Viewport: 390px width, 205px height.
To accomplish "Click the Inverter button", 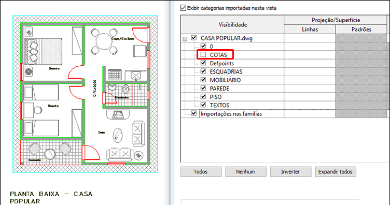I will (290, 172).
